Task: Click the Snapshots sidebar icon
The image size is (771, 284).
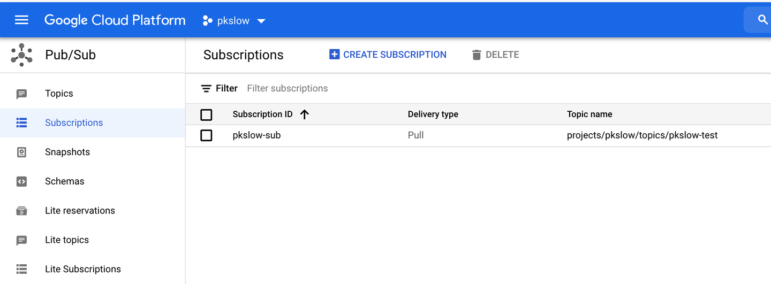Action: tap(21, 152)
